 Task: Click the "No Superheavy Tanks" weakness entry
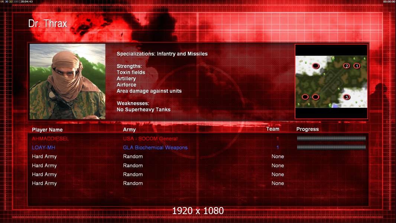click(143, 110)
